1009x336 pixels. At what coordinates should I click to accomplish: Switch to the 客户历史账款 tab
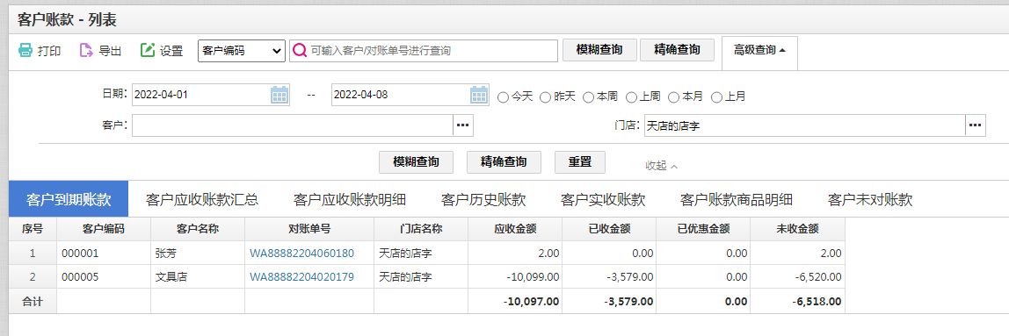483,199
